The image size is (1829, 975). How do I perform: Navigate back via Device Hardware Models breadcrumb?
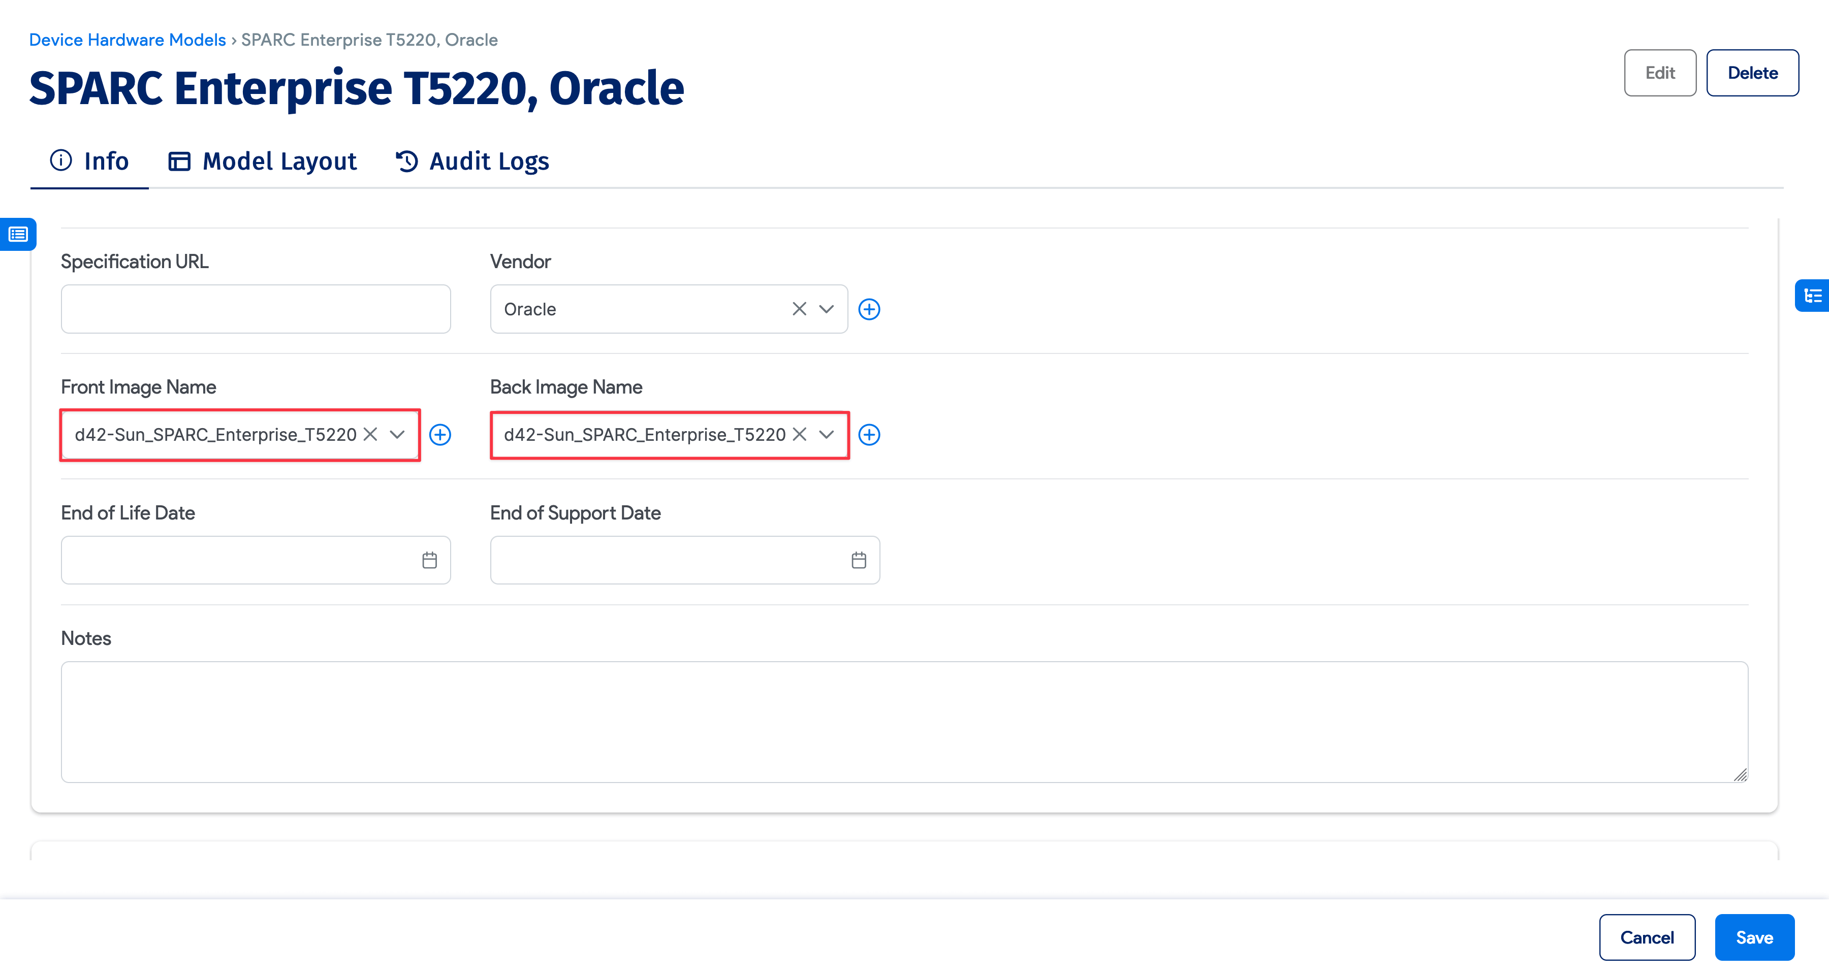[x=127, y=40]
